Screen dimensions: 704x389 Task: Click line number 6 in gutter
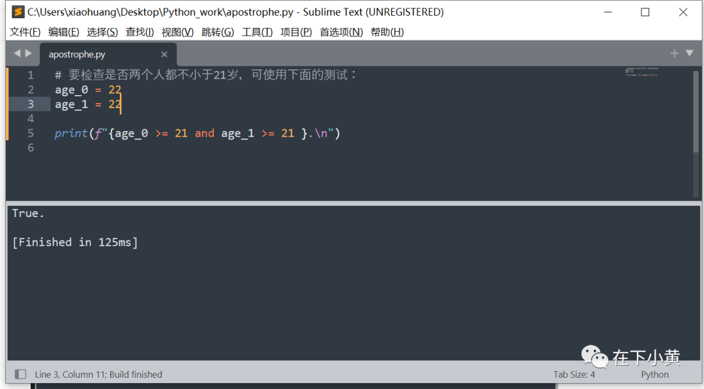point(31,148)
